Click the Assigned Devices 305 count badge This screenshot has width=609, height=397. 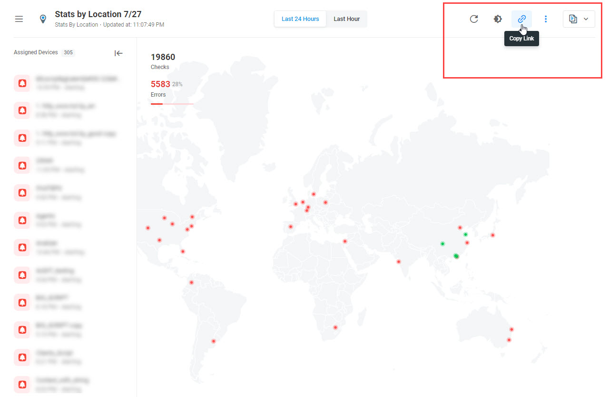tap(69, 53)
